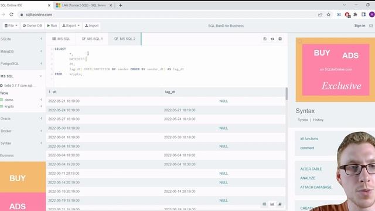
Task: Open the comment syntax link
Action: pos(307,148)
